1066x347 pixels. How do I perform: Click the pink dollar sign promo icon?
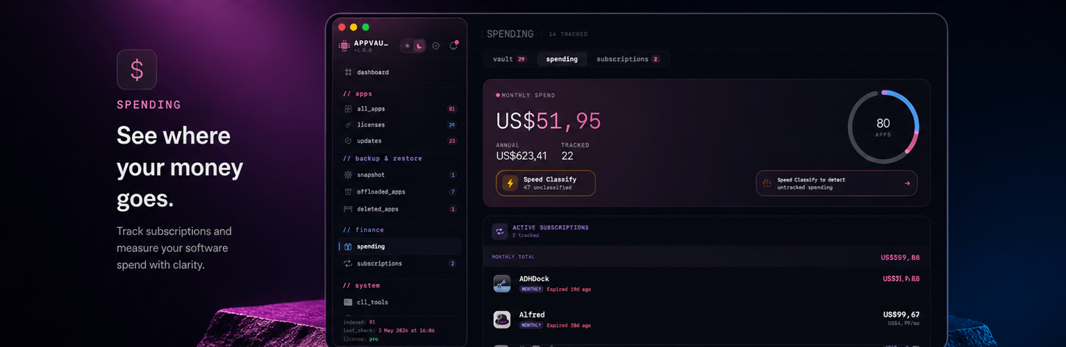137,69
